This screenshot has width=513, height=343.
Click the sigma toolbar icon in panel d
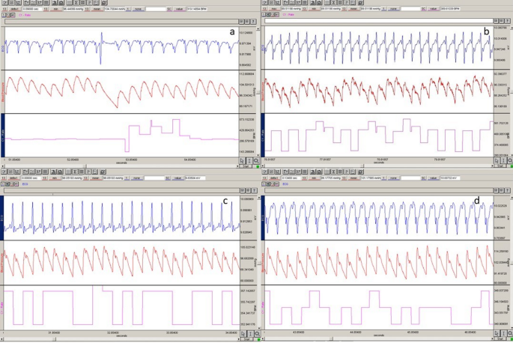pyautogui.click(x=334, y=171)
